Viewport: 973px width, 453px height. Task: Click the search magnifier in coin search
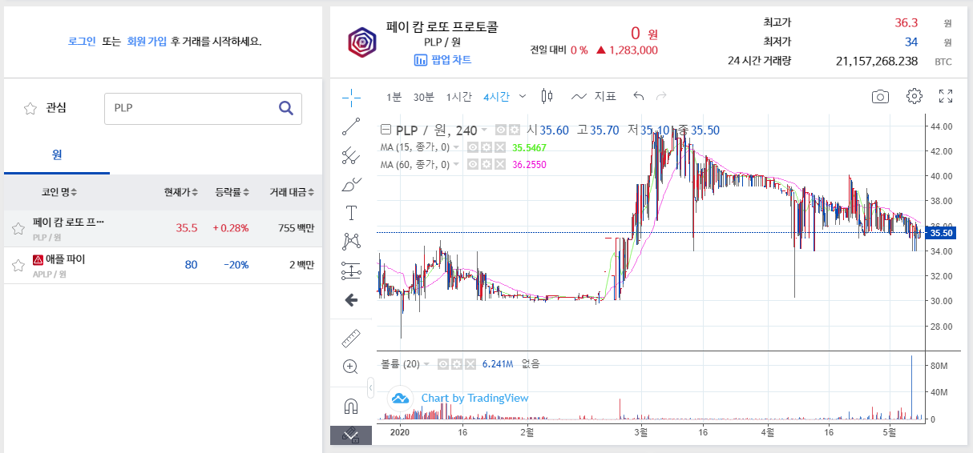point(286,108)
